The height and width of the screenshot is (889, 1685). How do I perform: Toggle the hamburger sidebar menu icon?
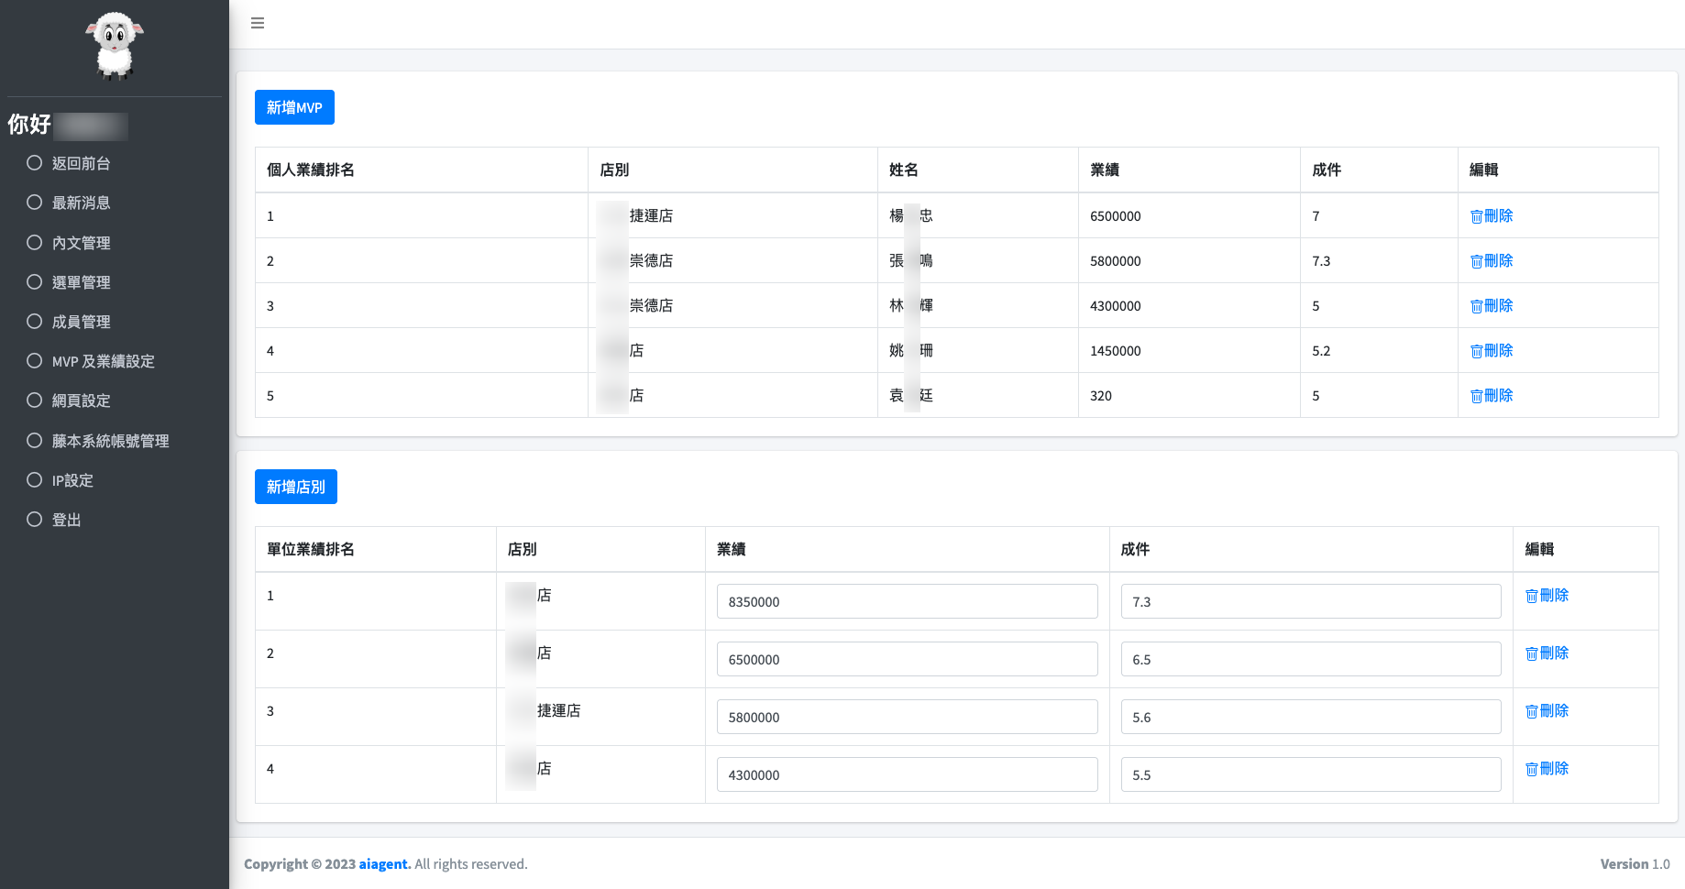coord(258,24)
